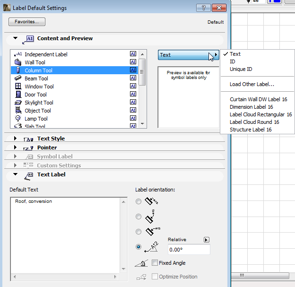
Task: Click the Wall Tool icon
Action: pyautogui.click(x=18, y=62)
